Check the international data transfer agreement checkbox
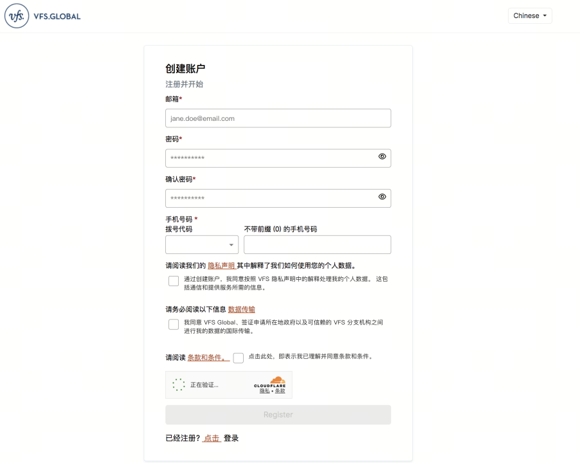Screen dimensions: 580x463 pos(174,324)
